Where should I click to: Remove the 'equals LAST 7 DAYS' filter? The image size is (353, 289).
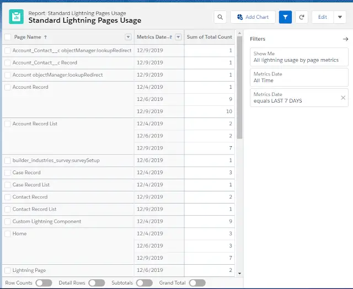(343, 98)
